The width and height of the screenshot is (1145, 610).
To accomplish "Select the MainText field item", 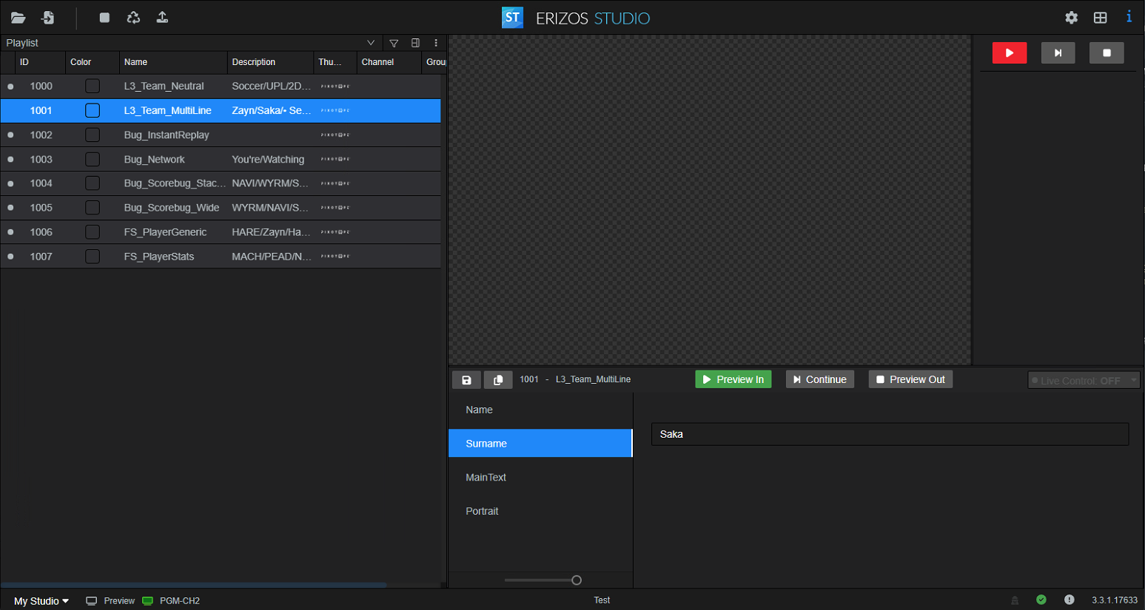I will click(486, 478).
